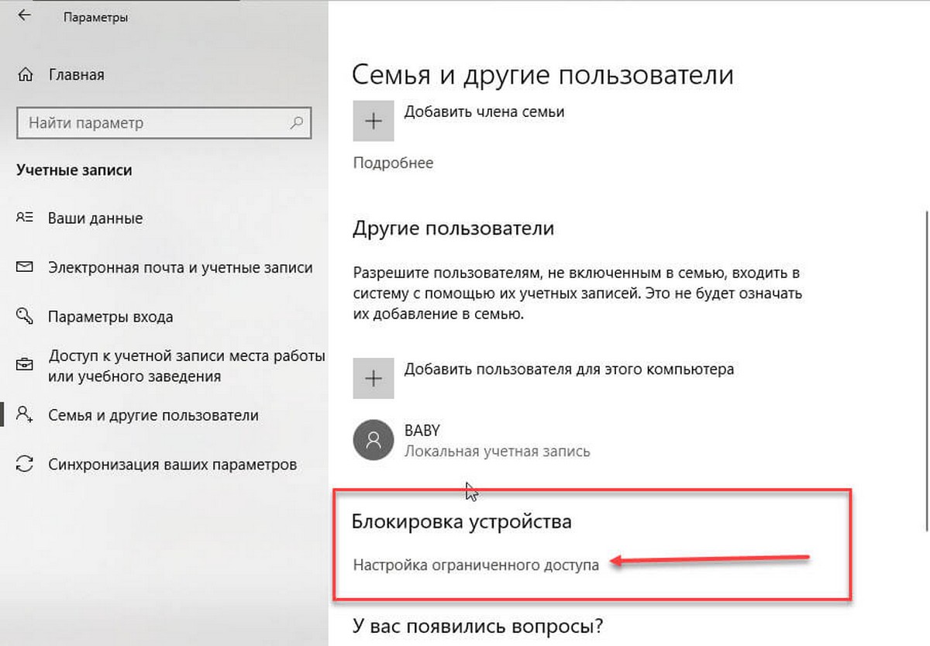Click the Другие пользователи heading

click(x=453, y=229)
